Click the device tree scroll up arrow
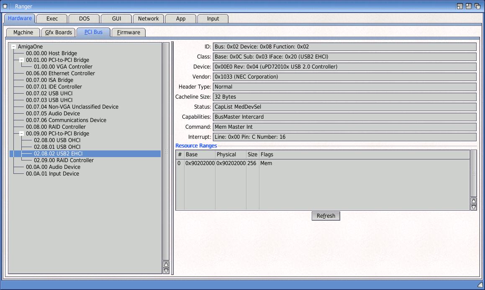This screenshot has width=485, height=290. 166,264
